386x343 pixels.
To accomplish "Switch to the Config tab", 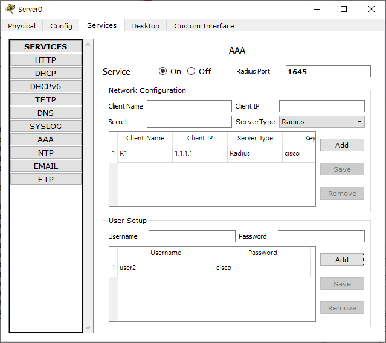I will 61,26.
